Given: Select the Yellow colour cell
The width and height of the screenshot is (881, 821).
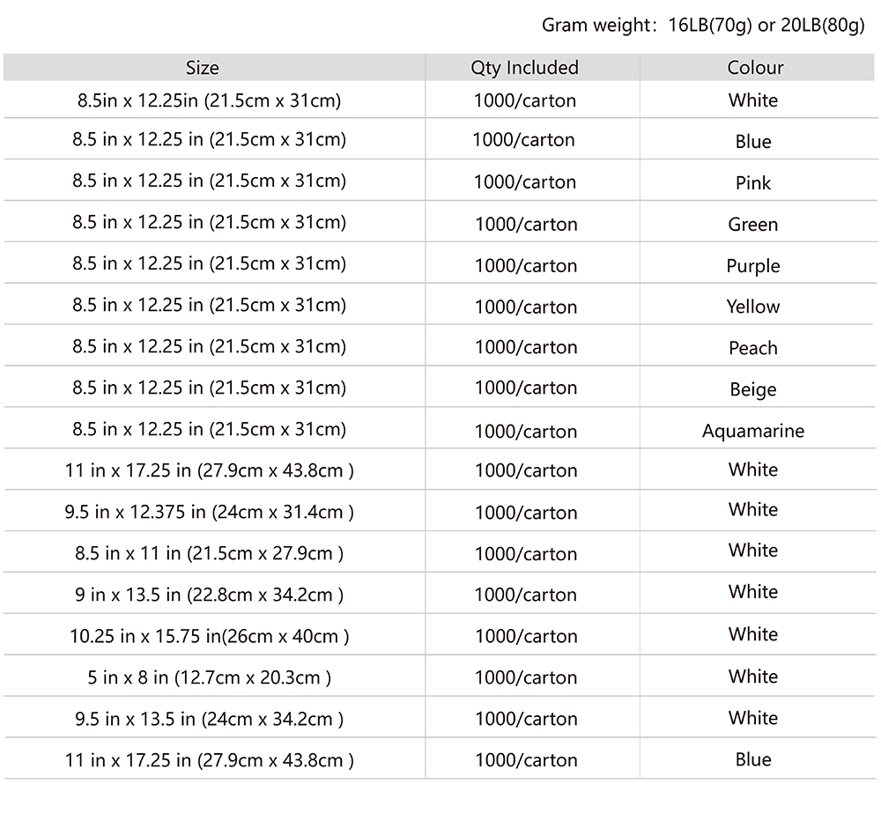Looking at the screenshot, I should 753,307.
